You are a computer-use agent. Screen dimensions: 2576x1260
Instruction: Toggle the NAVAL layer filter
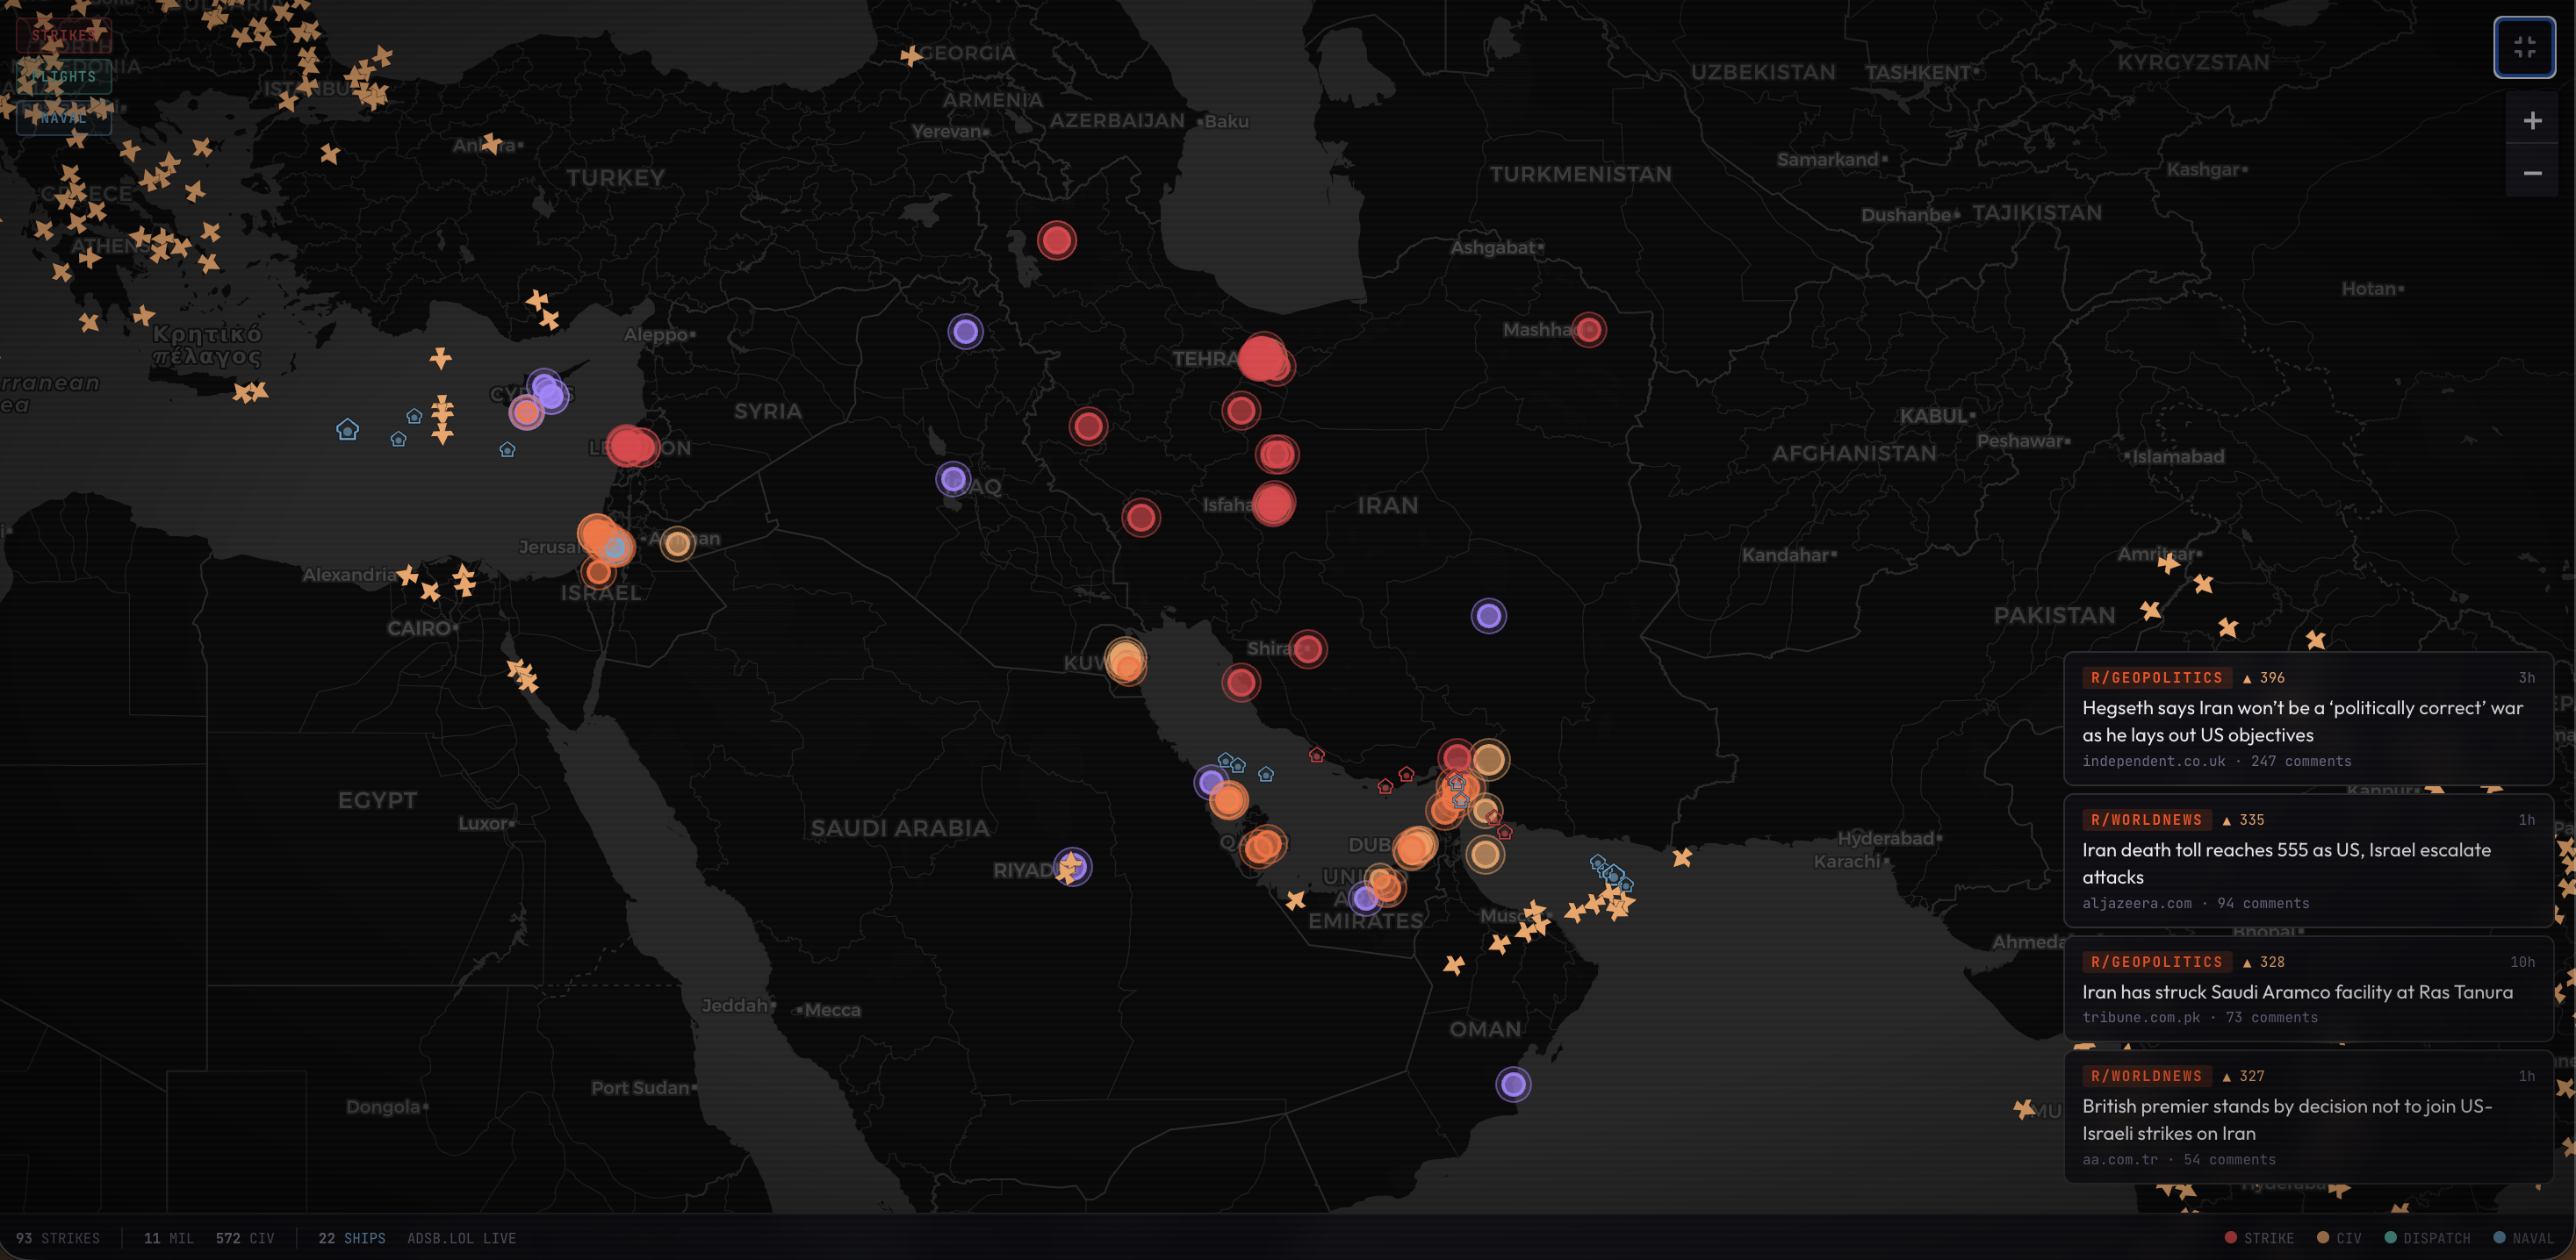pos(63,118)
